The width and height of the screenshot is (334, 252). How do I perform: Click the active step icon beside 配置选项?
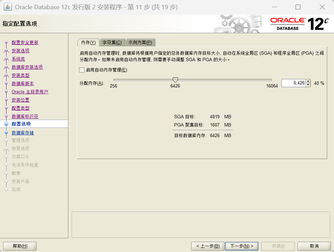pyautogui.click(x=6, y=124)
